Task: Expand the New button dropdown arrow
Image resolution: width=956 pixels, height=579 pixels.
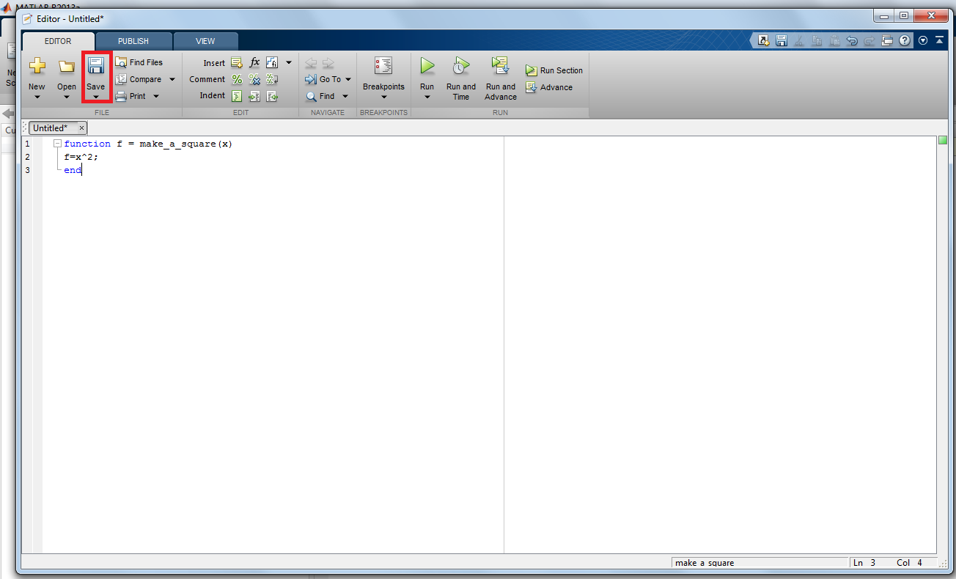Action: tap(37, 96)
